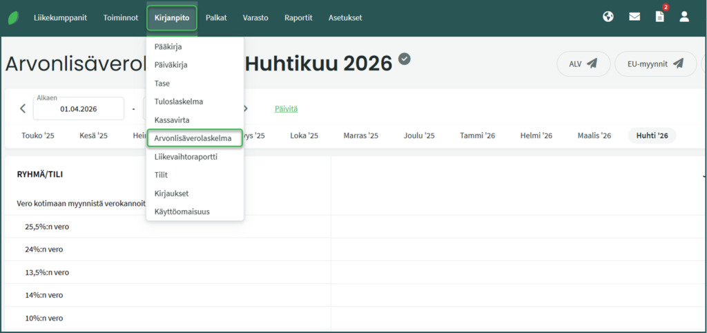The width and height of the screenshot is (707, 333).
Task: Click the Alkaen start date field
Action: (x=78, y=109)
